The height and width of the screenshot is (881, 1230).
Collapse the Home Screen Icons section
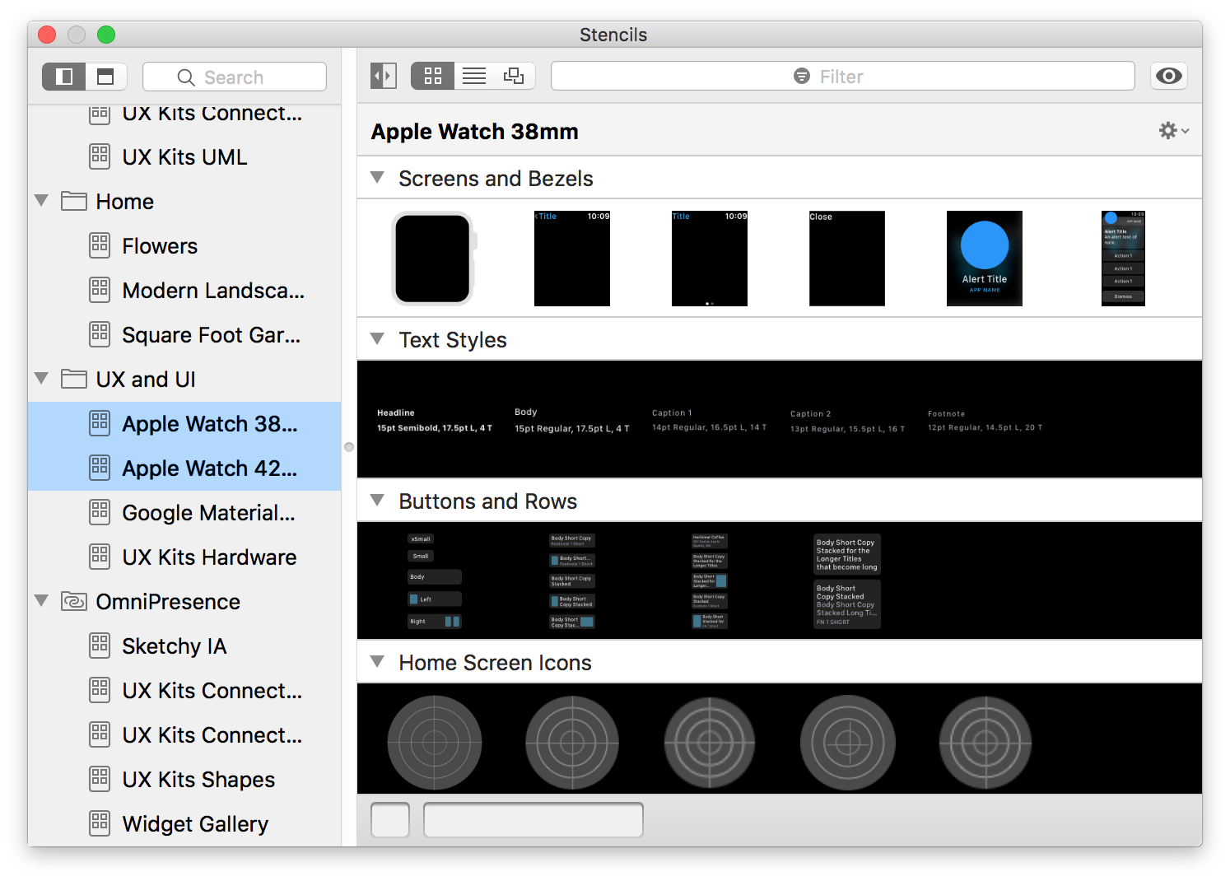click(378, 661)
